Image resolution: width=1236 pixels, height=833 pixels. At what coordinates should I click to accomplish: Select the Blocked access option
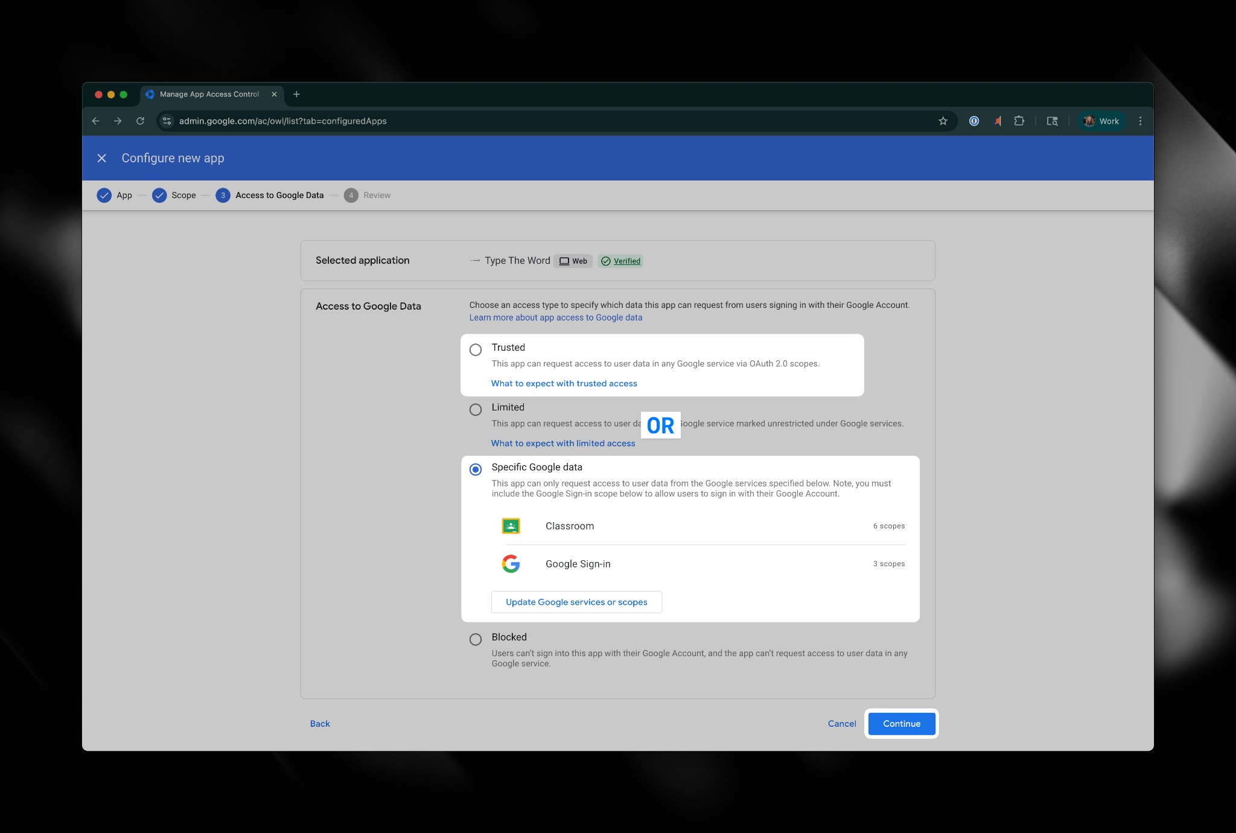coord(476,639)
